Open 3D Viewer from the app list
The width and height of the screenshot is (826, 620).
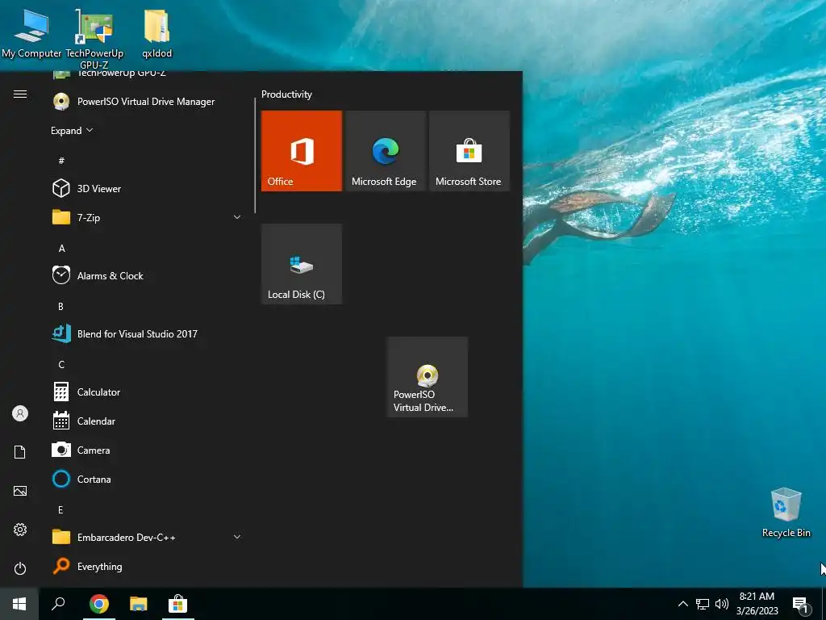[x=146, y=188]
